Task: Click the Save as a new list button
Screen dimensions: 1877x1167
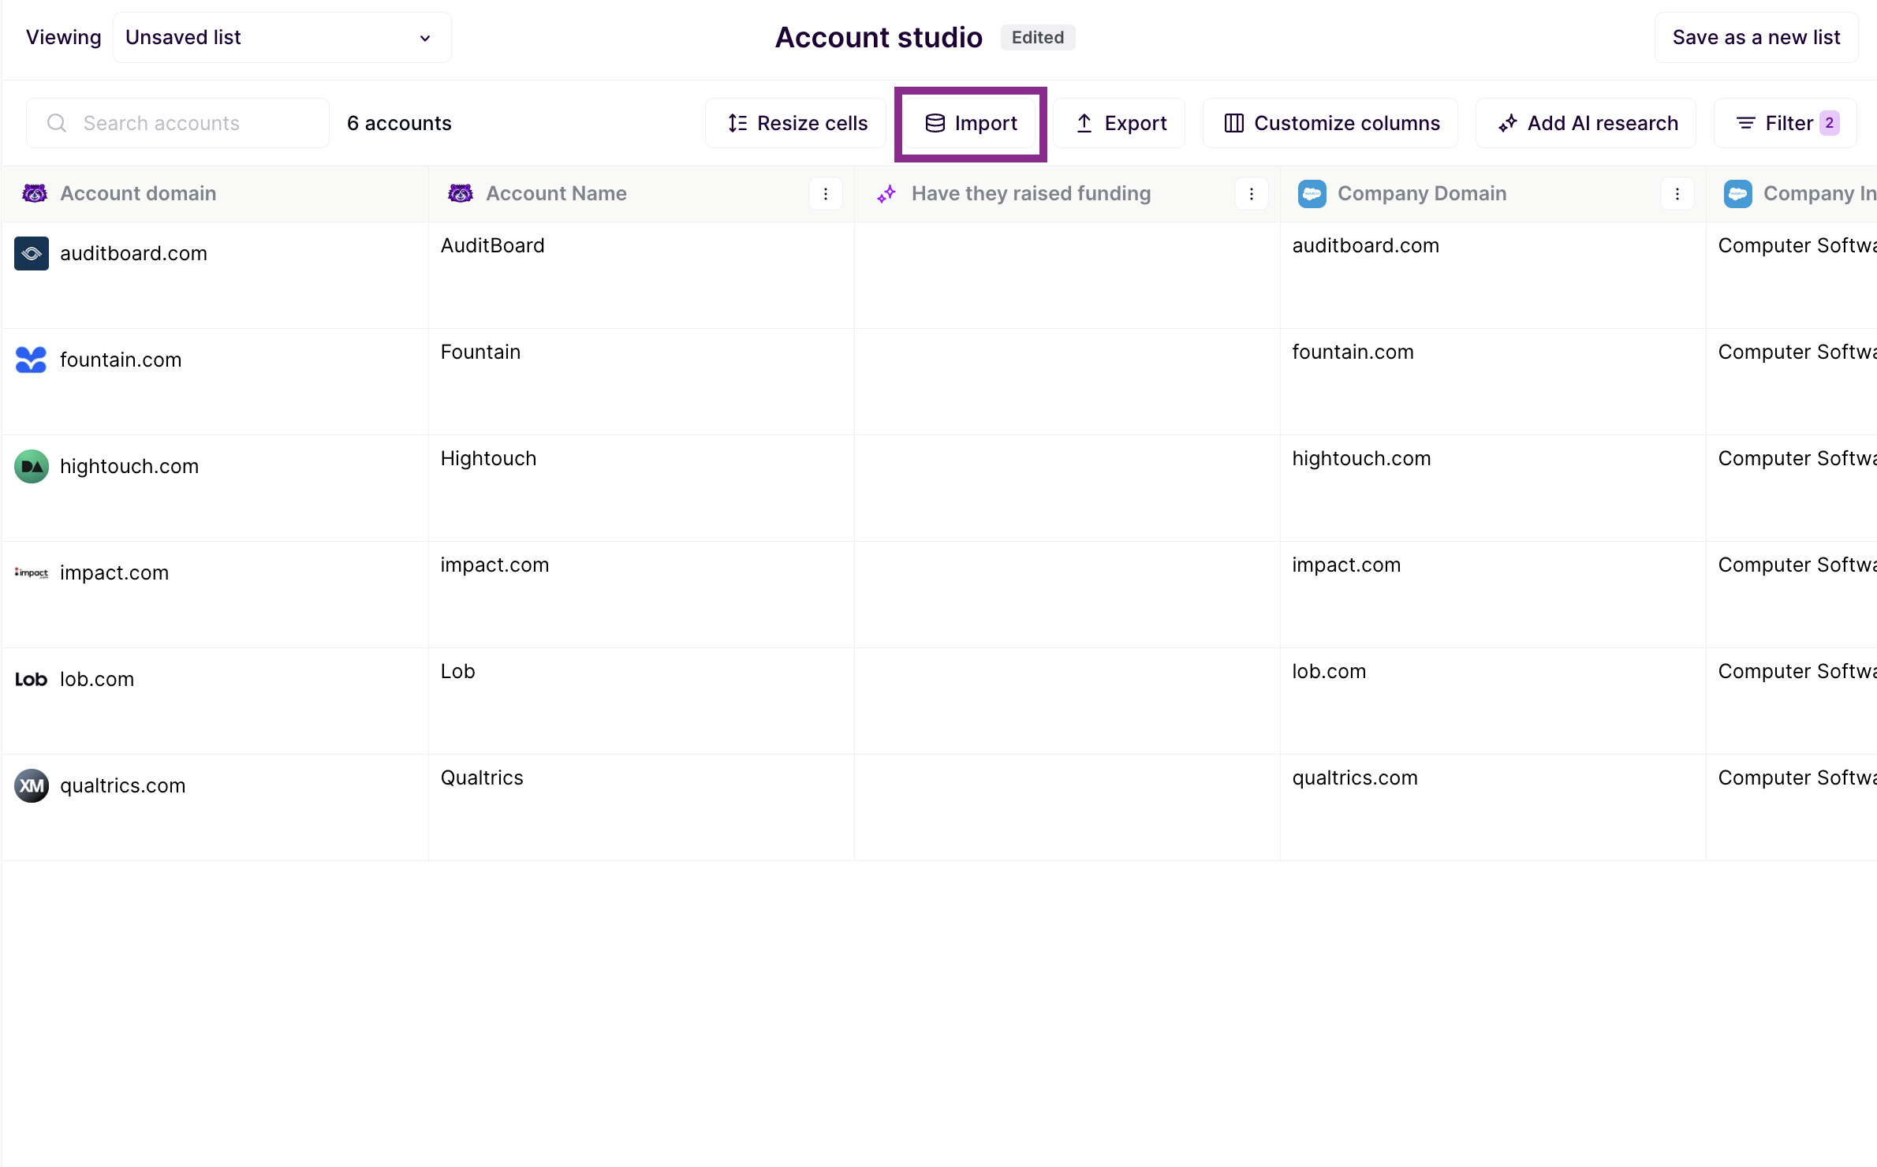Action: click(x=1756, y=37)
